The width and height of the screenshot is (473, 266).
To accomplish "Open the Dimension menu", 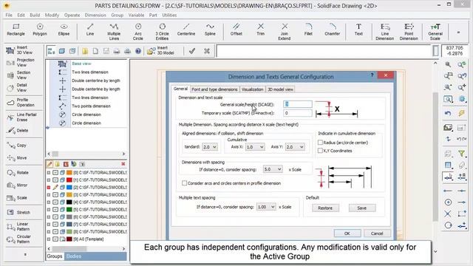I will pyautogui.click(x=95, y=15).
